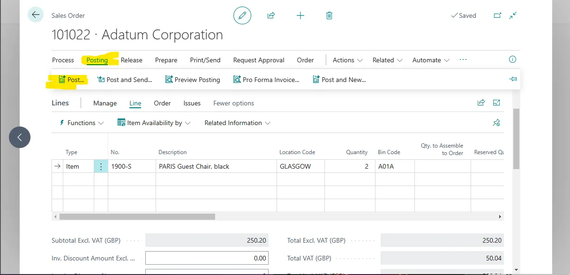
Task: Expand Related Information dropdown
Action: pyautogui.click(x=238, y=123)
